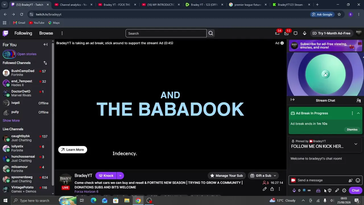Image resolution: width=364 pixels, height=205 pixels.
Task: Open VintagePotato live channel
Action: pyautogui.click(x=26, y=189)
